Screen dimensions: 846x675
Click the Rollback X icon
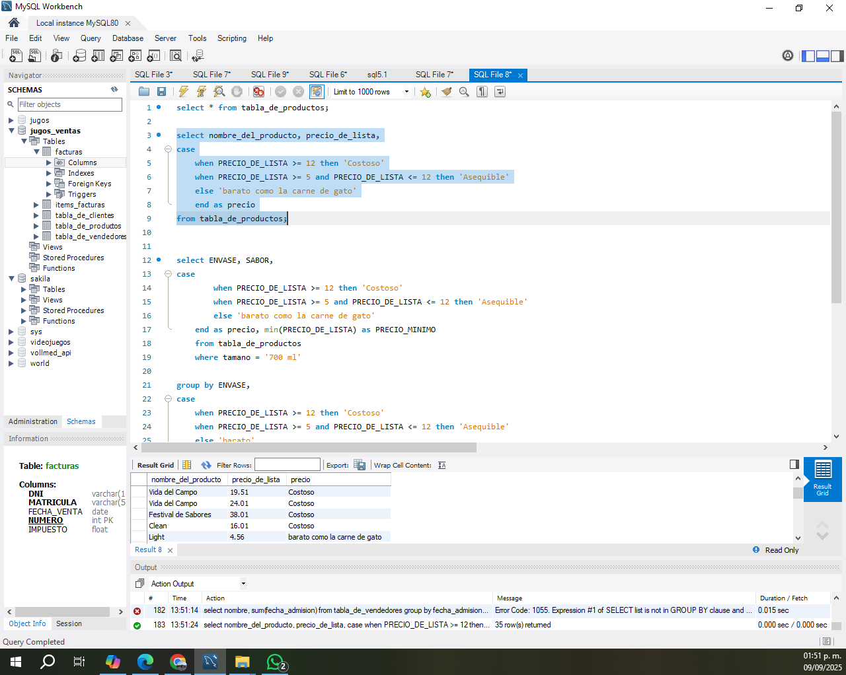point(298,92)
